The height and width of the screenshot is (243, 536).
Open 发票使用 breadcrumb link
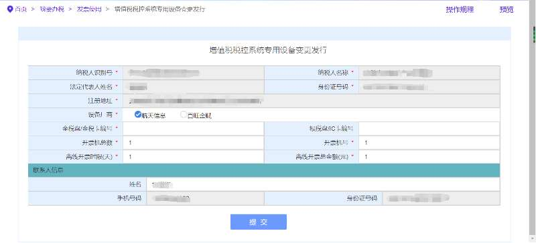point(89,9)
